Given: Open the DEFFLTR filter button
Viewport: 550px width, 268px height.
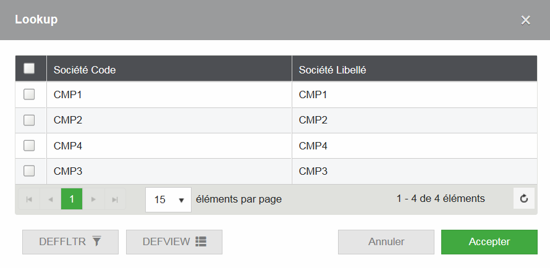Looking at the screenshot, I should pyautogui.click(x=70, y=242).
